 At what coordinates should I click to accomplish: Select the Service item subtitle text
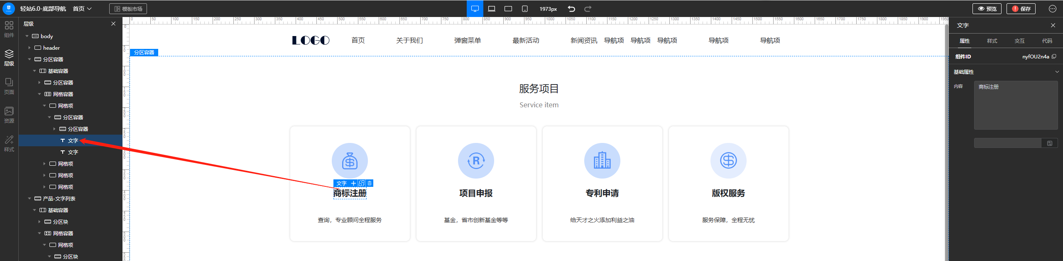tap(539, 105)
